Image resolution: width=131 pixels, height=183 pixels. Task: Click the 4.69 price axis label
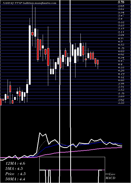(121, 51)
